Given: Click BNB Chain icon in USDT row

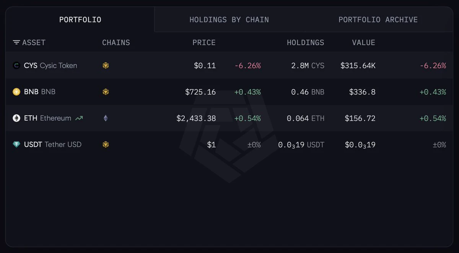Looking at the screenshot, I should (106, 145).
